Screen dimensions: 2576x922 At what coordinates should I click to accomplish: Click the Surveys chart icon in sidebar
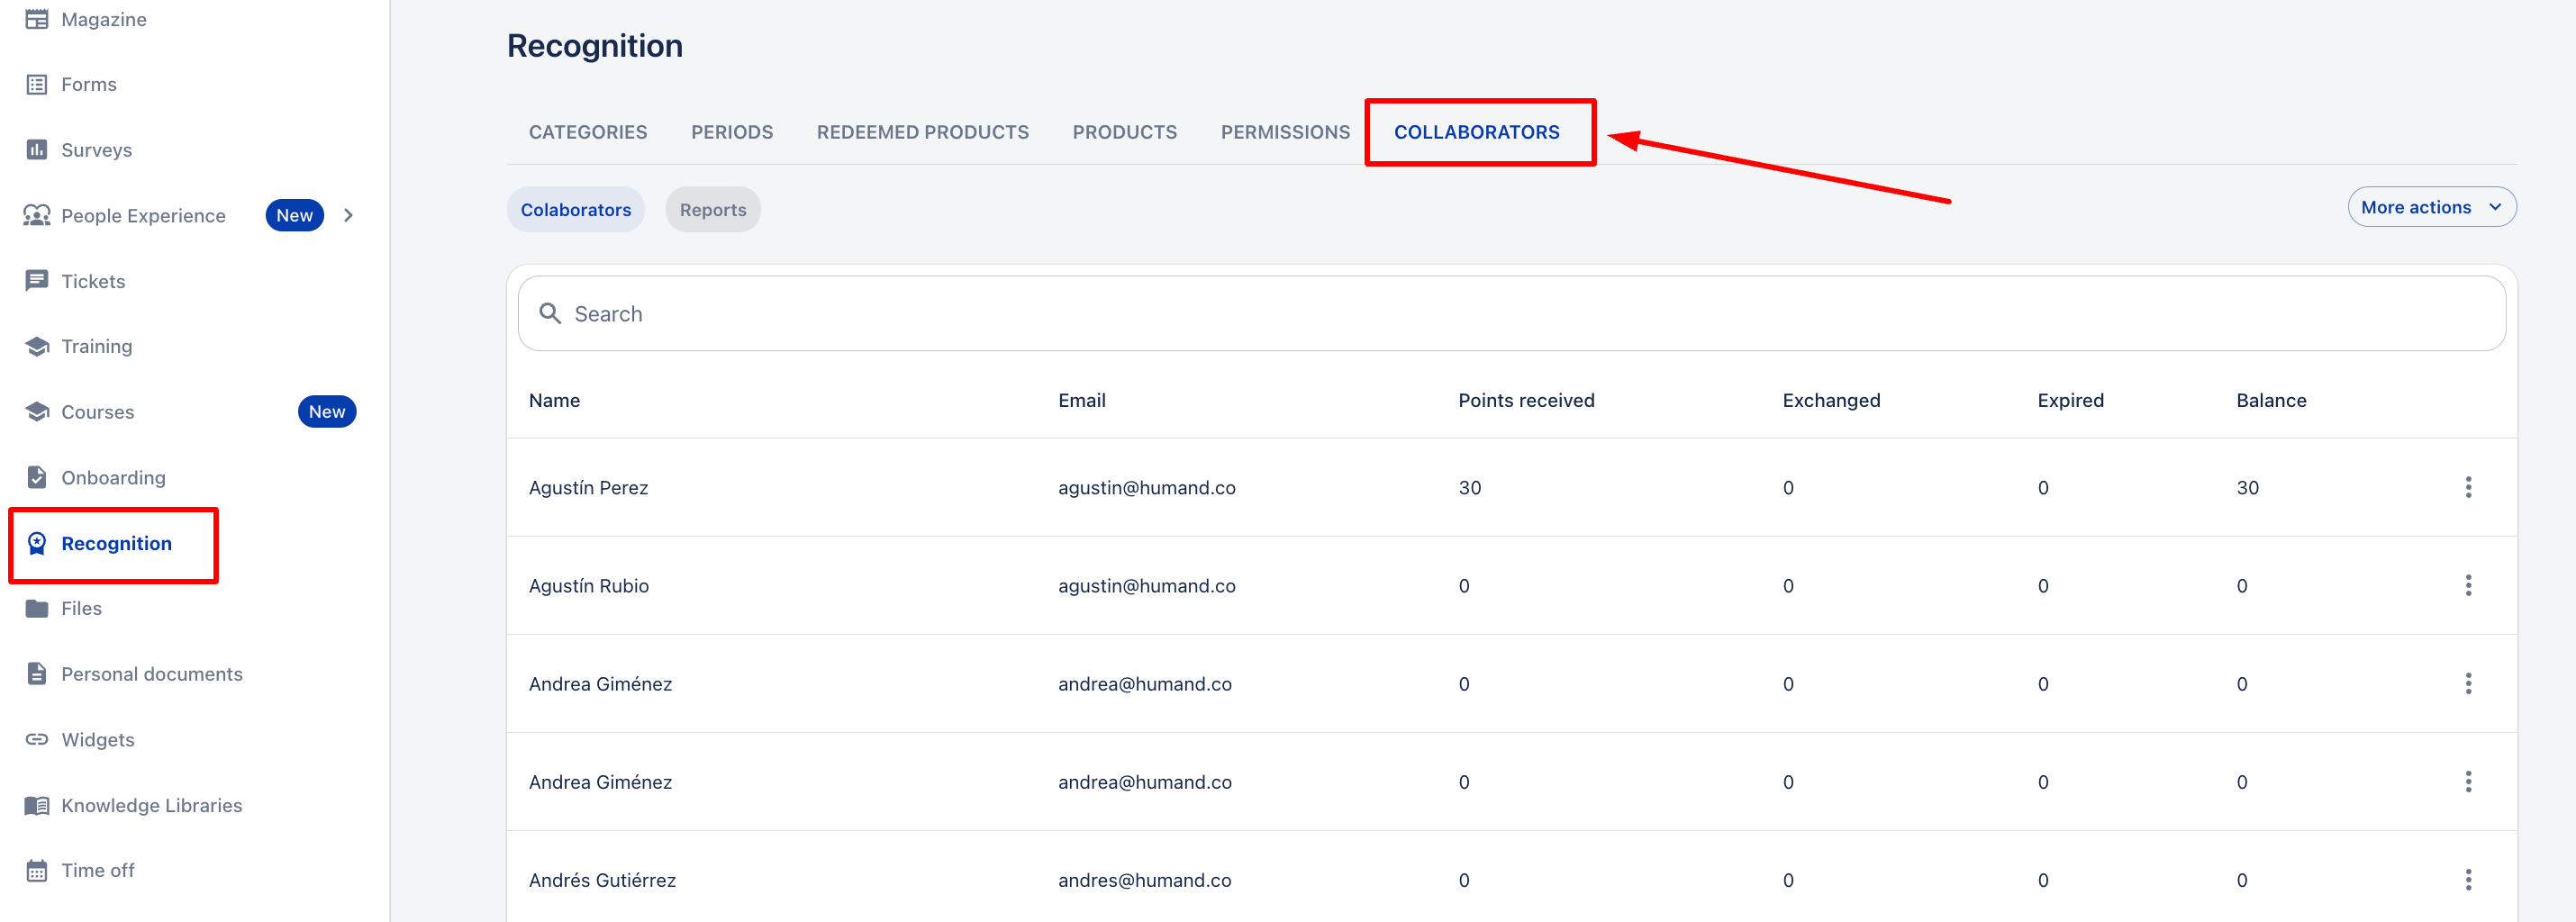click(x=37, y=150)
